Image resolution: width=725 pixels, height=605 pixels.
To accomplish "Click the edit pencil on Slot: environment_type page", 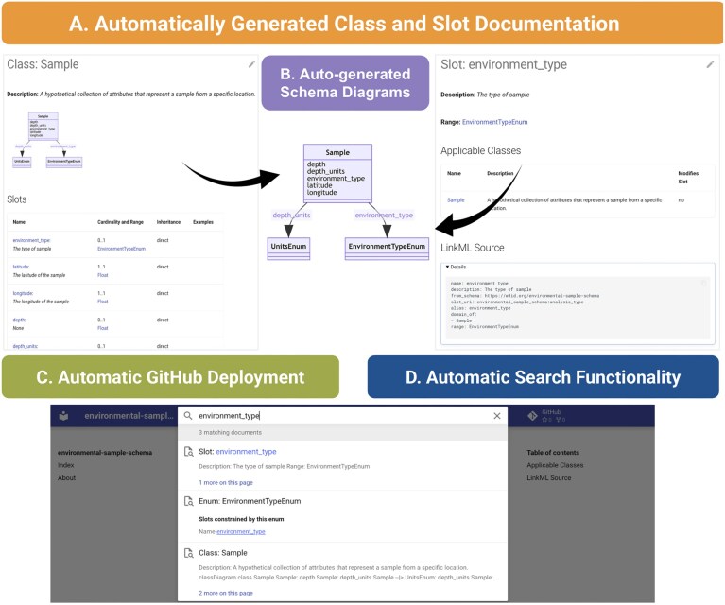I will [x=710, y=65].
